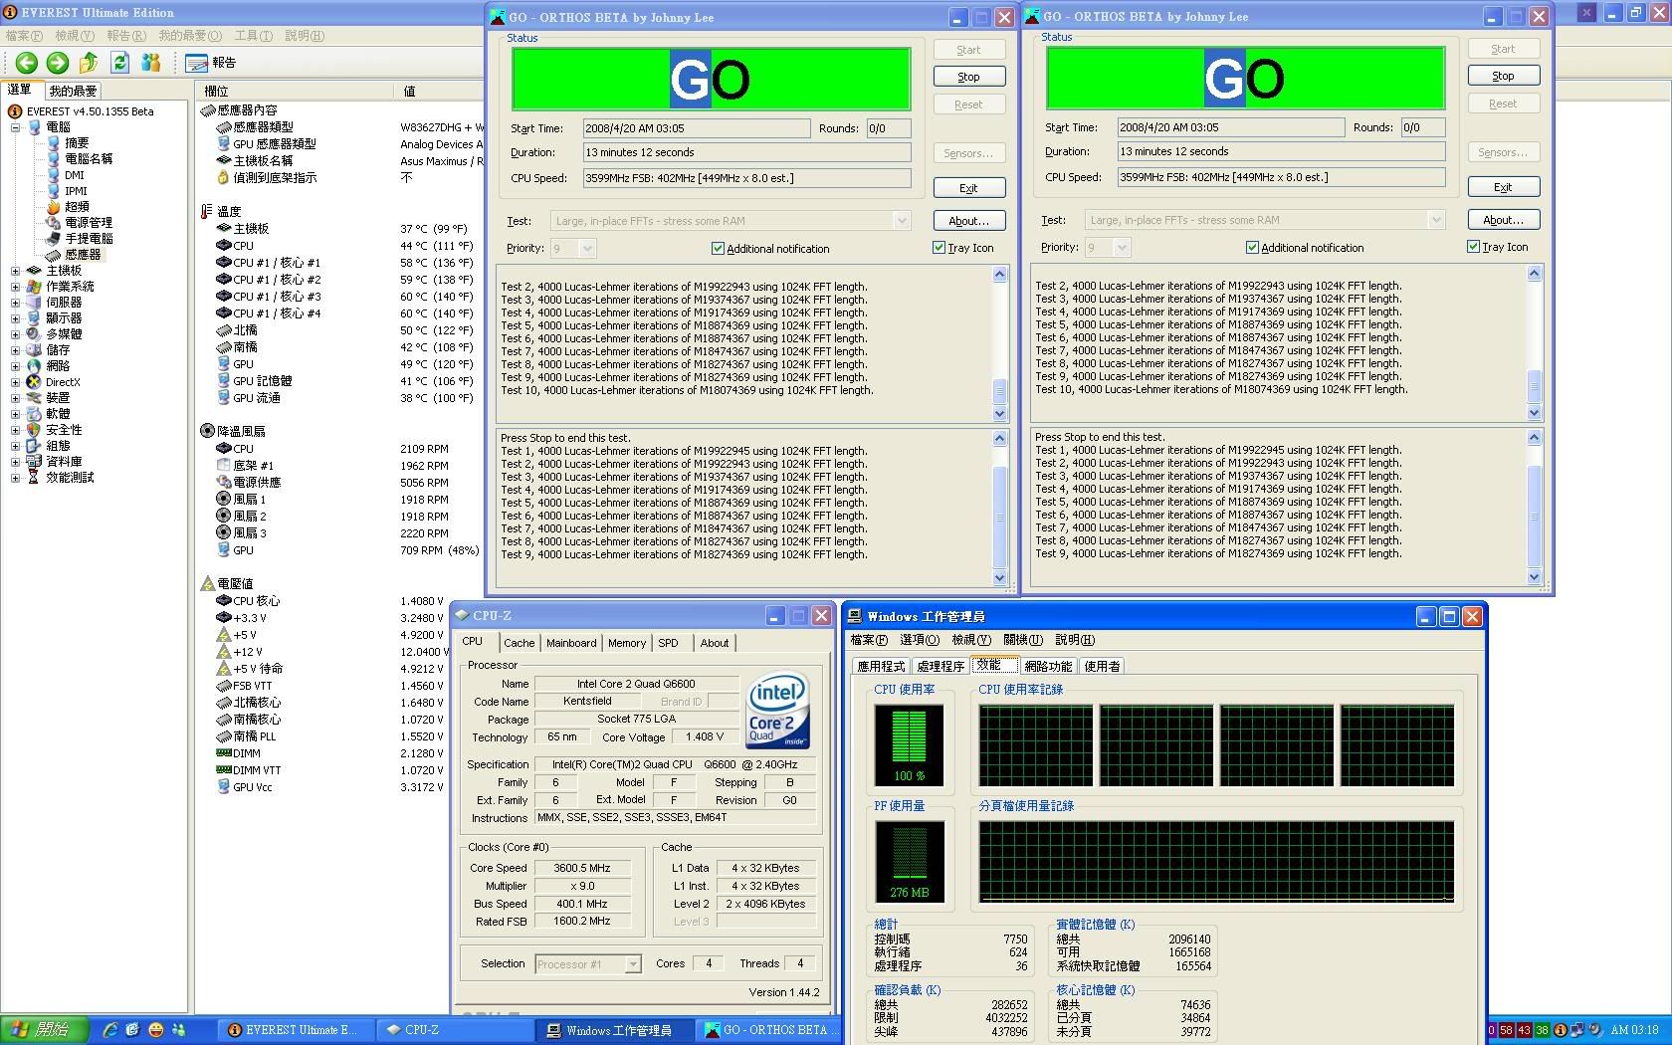This screenshot has height=1045, width=1672.
Task: Click the users icon in EVEREST toolbar
Action: click(x=151, y=63)
